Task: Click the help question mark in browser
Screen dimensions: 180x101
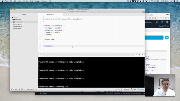Action: pos(162,22)
